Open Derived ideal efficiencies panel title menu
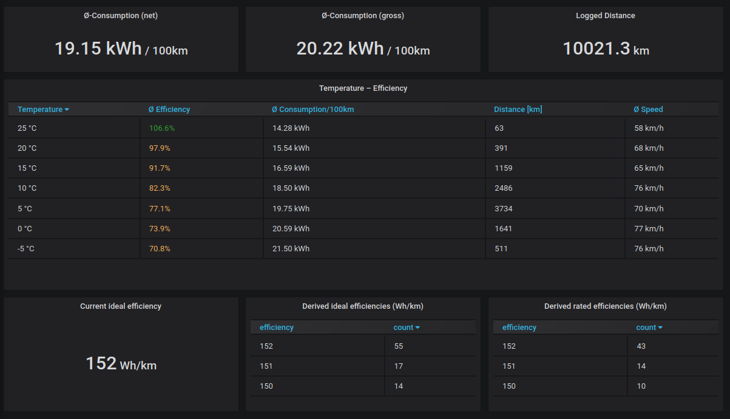The width and height of the screenshot is (730, 419). point(363,306)
